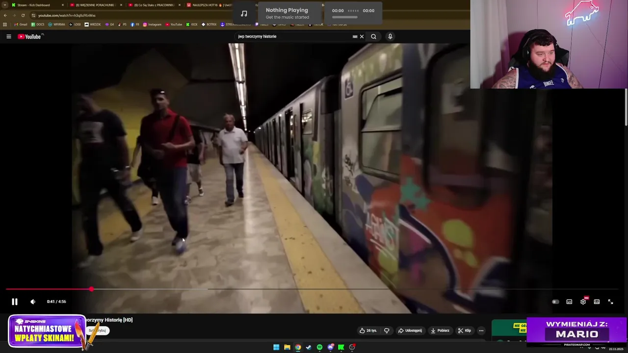This screenshot has height=353, width=628.
Task: Open more actions three-dot menu
Action: coord(481,330)
